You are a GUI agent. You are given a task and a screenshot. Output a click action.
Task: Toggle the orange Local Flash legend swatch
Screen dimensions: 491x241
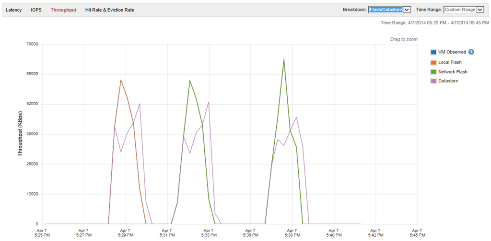pyautogui.click(x=433, y=62)
